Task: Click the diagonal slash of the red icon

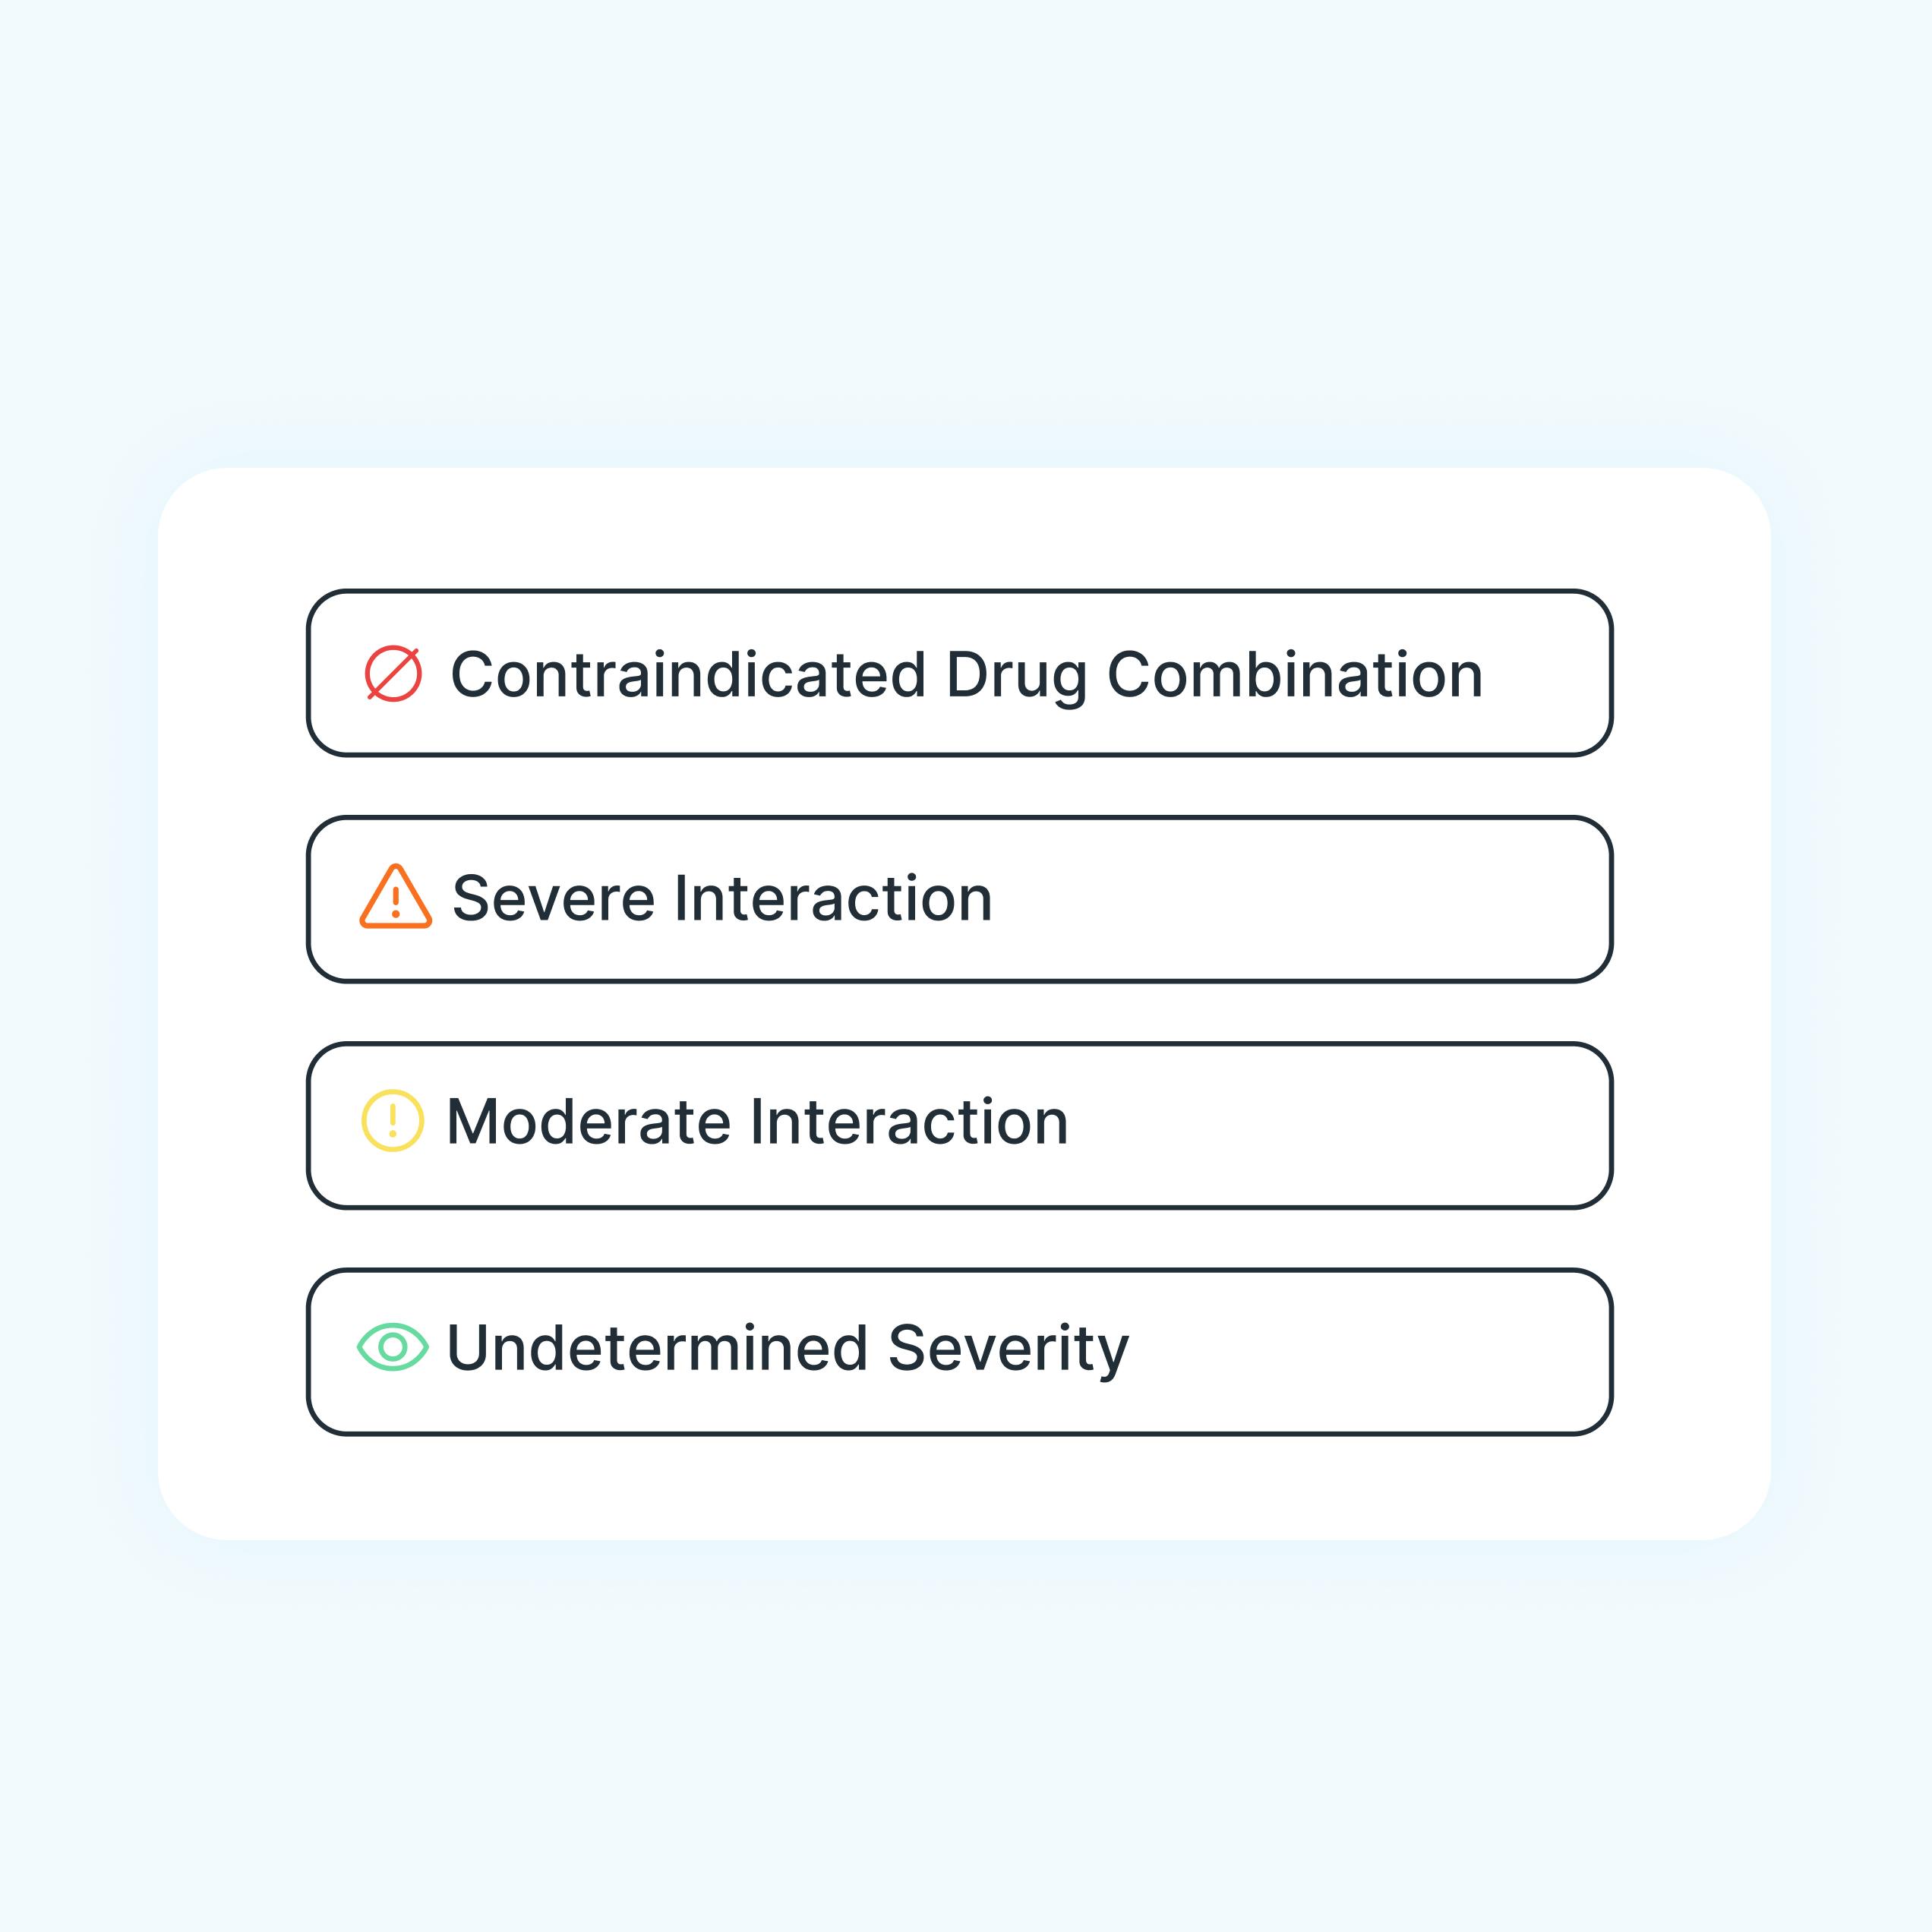Action: [393, 674]
